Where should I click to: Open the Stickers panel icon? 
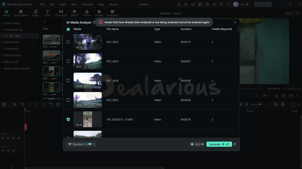[x=99, y=12]
